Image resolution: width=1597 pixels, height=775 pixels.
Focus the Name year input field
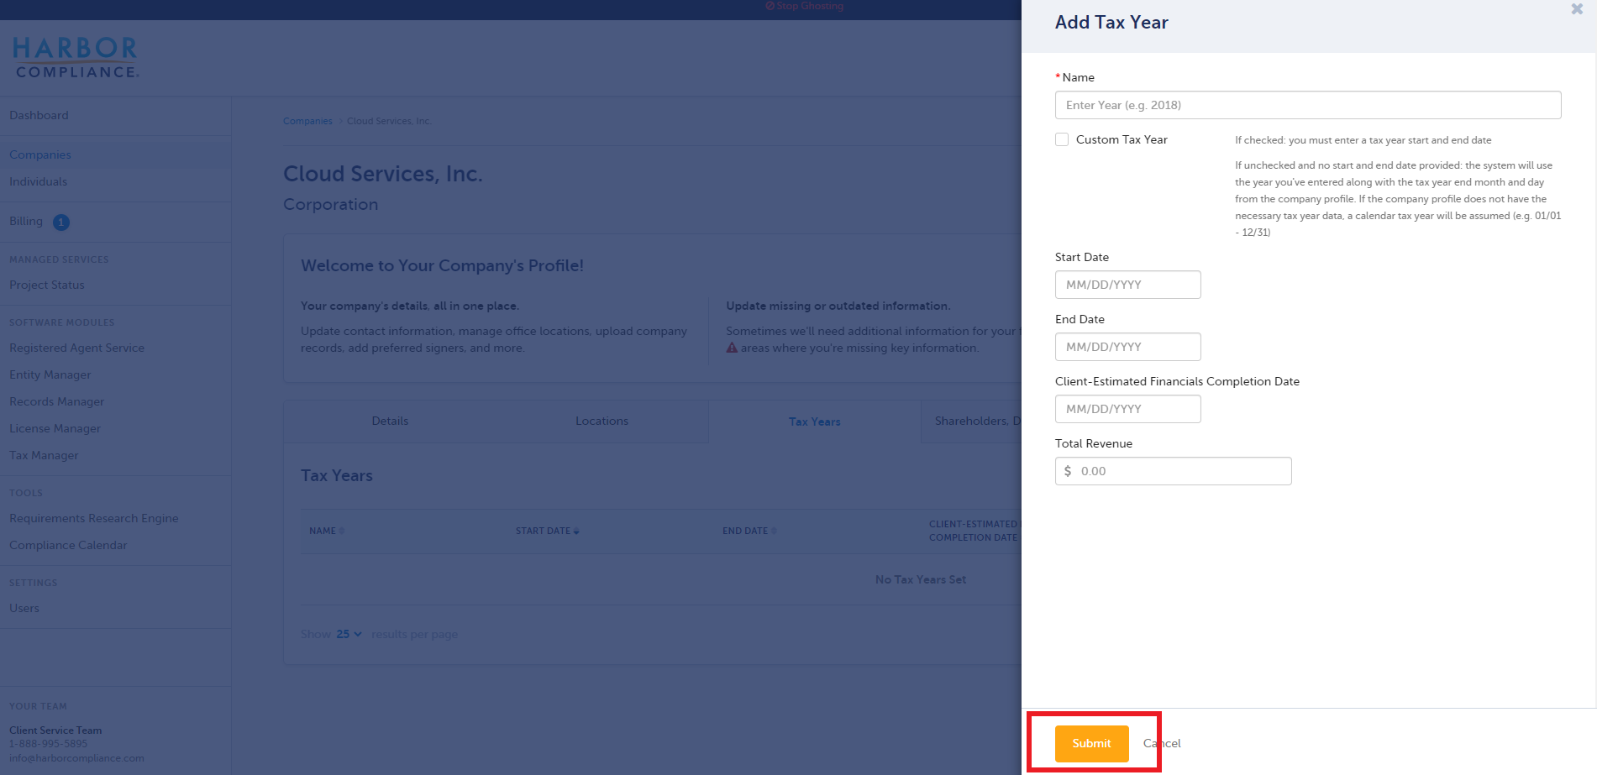click(x=1308, y=105)
